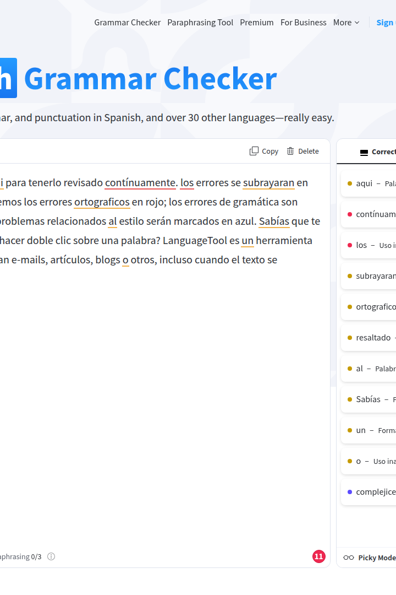Click the red 11 errors counter badge
Screen dimensions: 396x595
[x=318, y=556]
